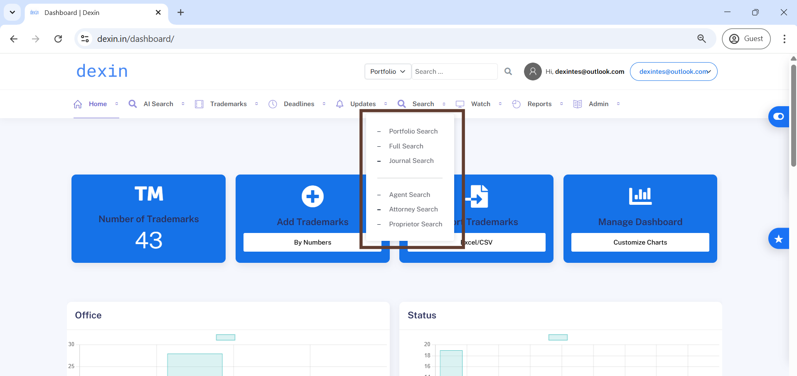Screen dimensions: 797x376
Task: Click the Home icon in the navigation bar
Action: [78, 104]
